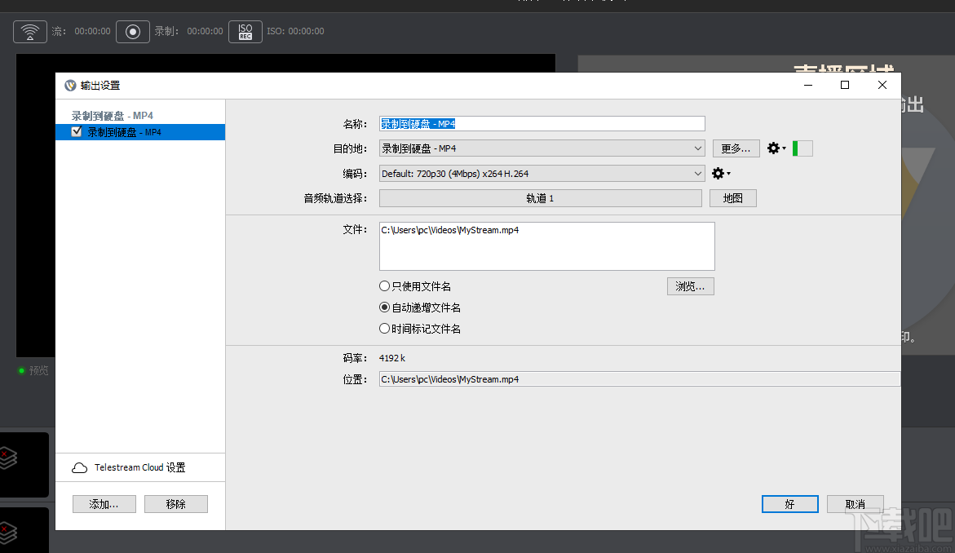Open the 轨道 1 audio track selector
Viewport: 955px width, 553px height.
click(x=541, y=197)
